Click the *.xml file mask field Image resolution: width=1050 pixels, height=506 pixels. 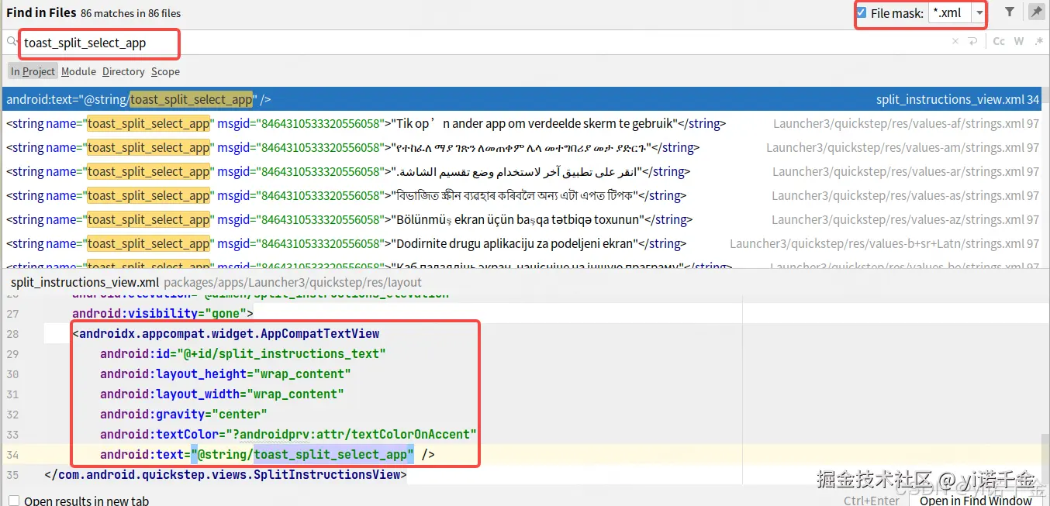[x=950, y=13]
